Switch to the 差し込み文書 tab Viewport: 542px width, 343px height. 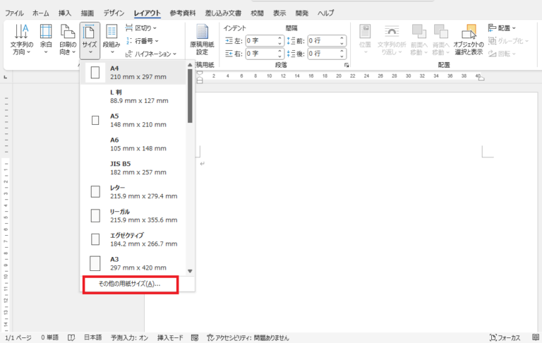tap(223, 13)
